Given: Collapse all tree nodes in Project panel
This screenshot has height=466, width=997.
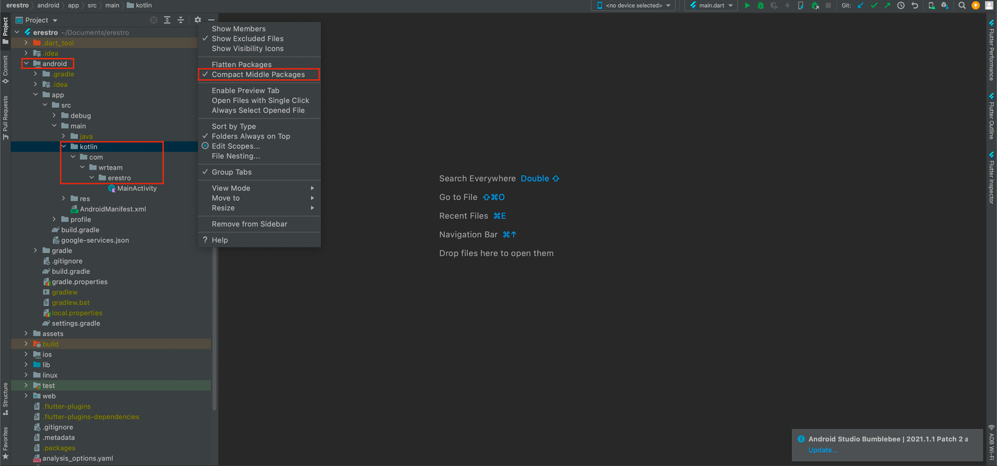Looking at the screenshot, I should 181,20.
